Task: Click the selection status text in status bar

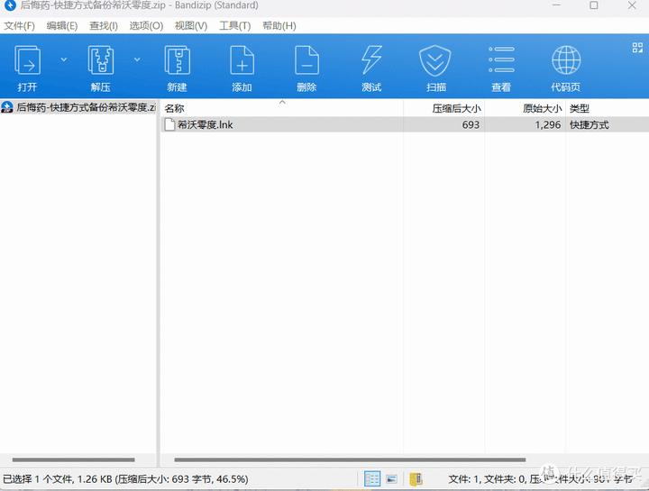Action: pyautogui.click(x=126, y=479)
